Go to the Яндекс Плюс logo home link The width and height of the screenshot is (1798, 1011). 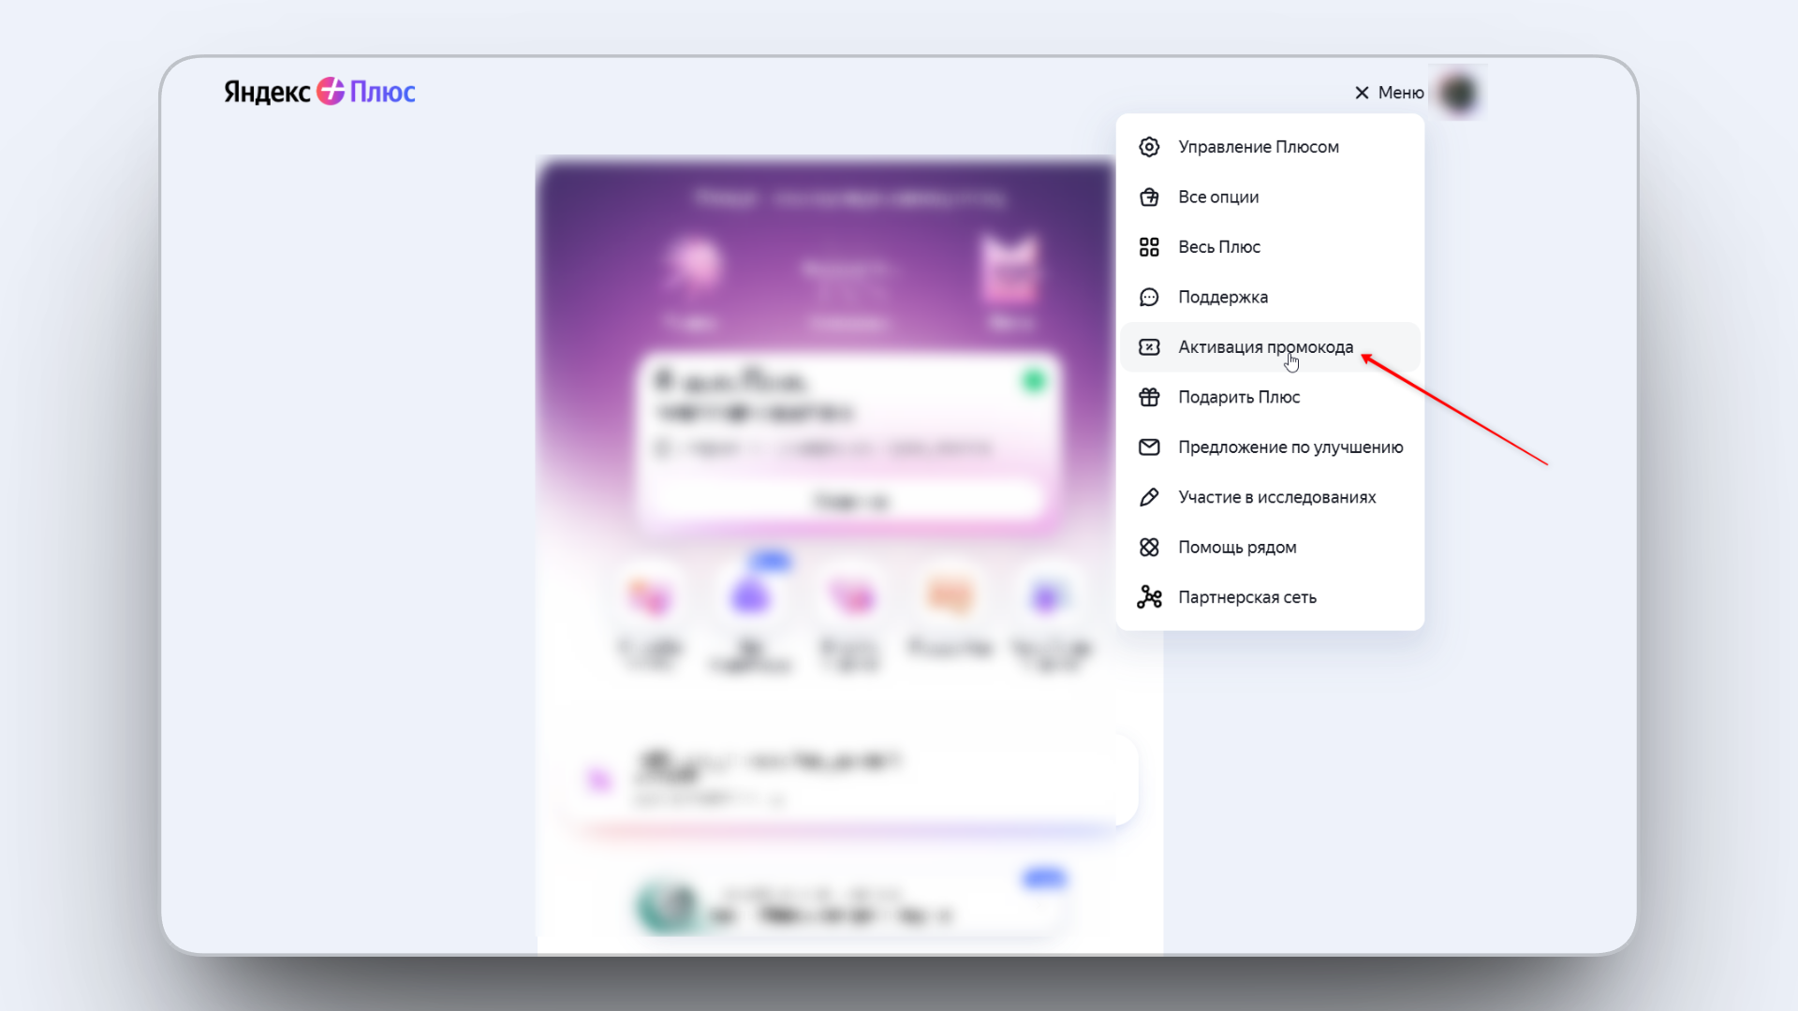319,92
